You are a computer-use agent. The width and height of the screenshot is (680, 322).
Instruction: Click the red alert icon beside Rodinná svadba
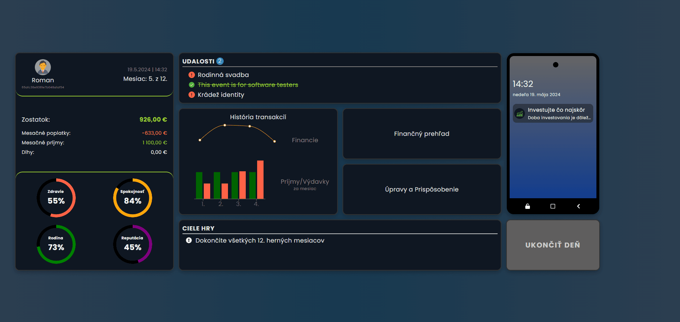point(192,75)
